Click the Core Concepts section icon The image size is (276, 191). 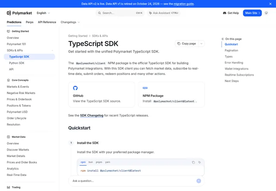click(x=8, y=80)
